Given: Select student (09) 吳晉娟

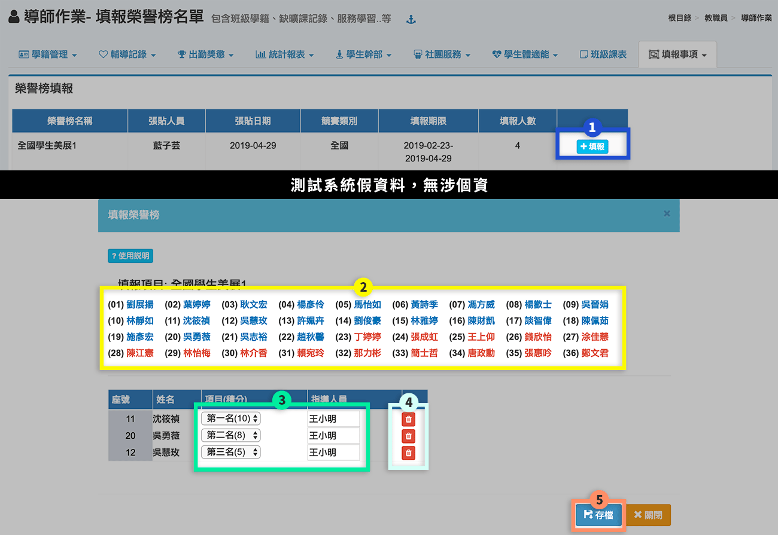Looking at the screenshot, I should point(595,304).
